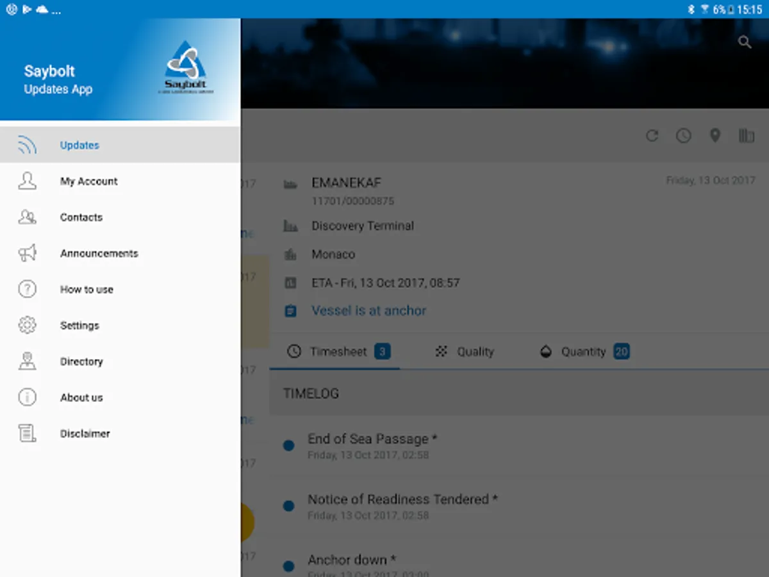Click the bullet beside Notice of Readiness Tendered
Screen dimensions: 769x577
tap(288, 506)
